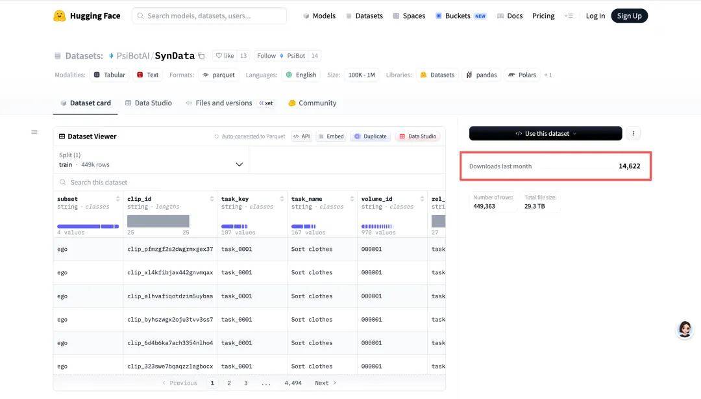The width and height of the screenshot is (701, 399).
Task: Select the English language tag
Action: 301,75
